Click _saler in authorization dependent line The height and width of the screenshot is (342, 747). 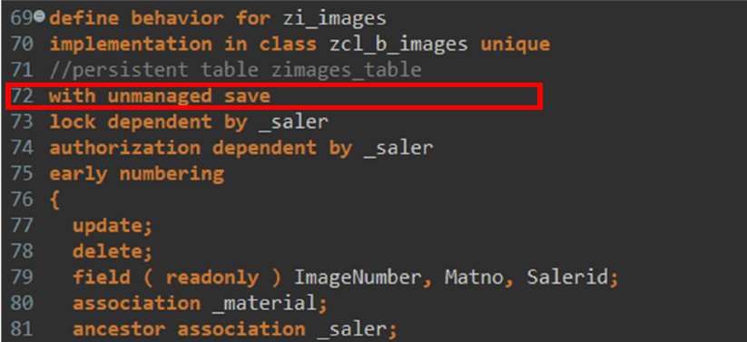point(398,148)
